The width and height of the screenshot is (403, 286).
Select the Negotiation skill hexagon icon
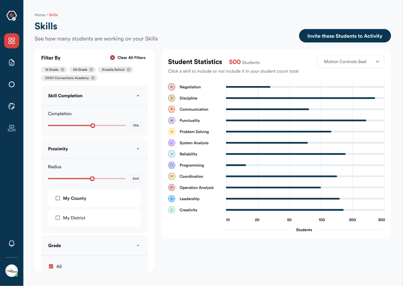[x=171, y=87]
